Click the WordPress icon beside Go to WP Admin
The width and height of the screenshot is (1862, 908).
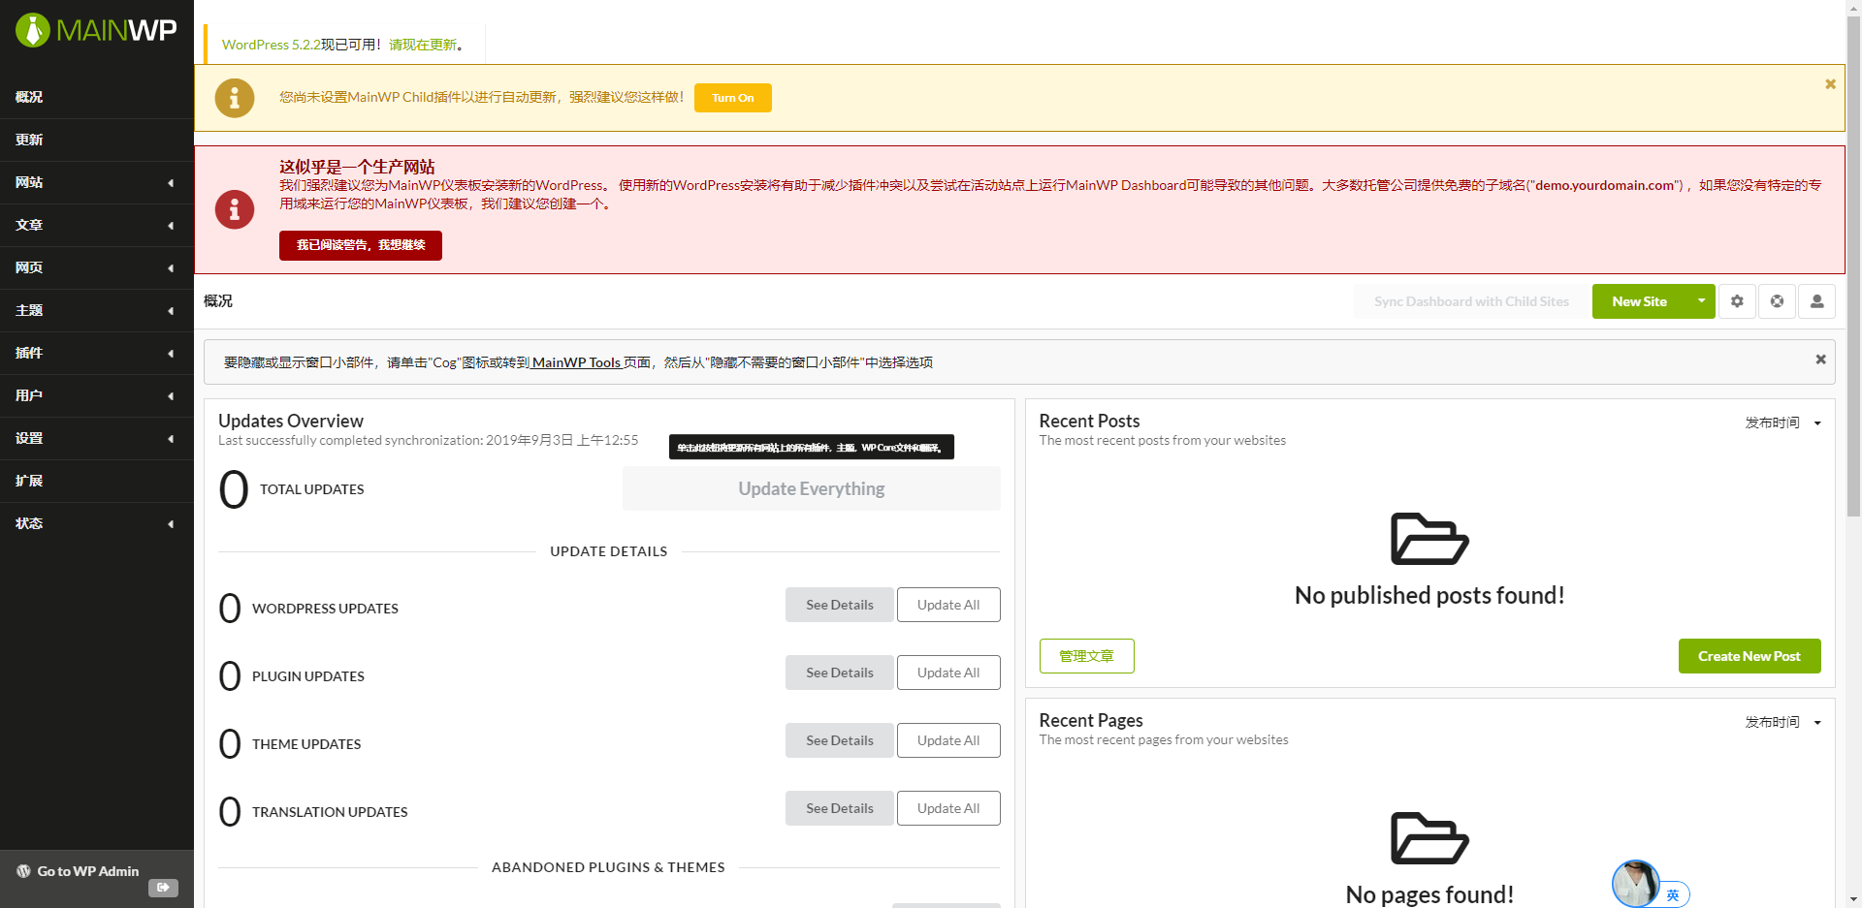23,871
